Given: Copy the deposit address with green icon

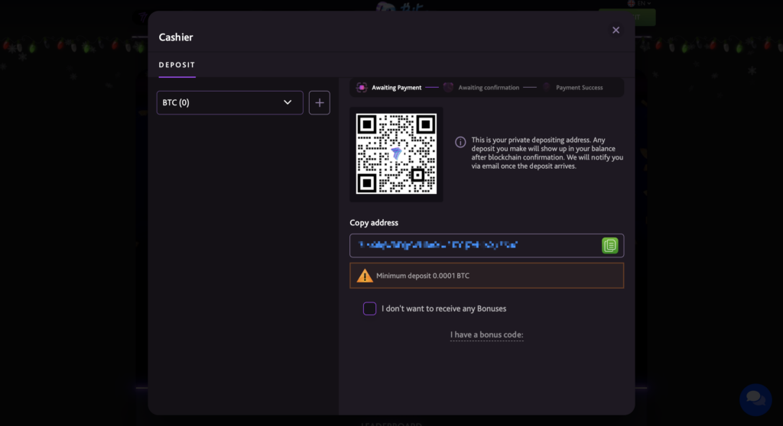Looking at the screenshot, I should pos(609,245).
